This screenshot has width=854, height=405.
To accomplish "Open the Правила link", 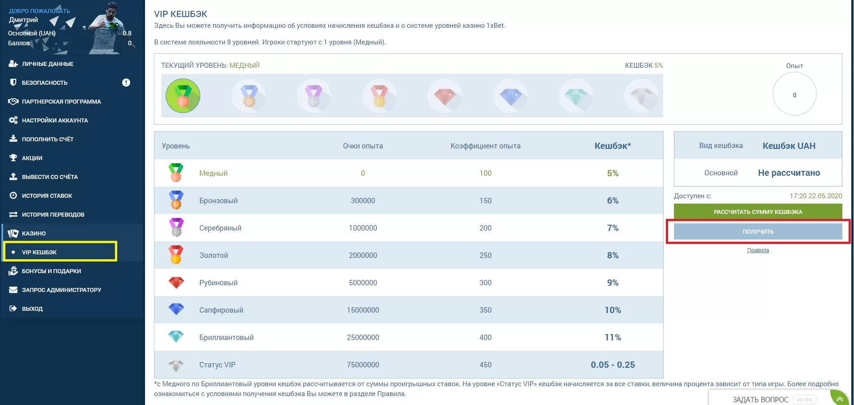I will [758, 250].
